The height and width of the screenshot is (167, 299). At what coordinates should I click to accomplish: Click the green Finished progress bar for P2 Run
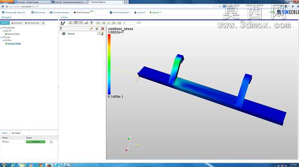tap(35, 142)
